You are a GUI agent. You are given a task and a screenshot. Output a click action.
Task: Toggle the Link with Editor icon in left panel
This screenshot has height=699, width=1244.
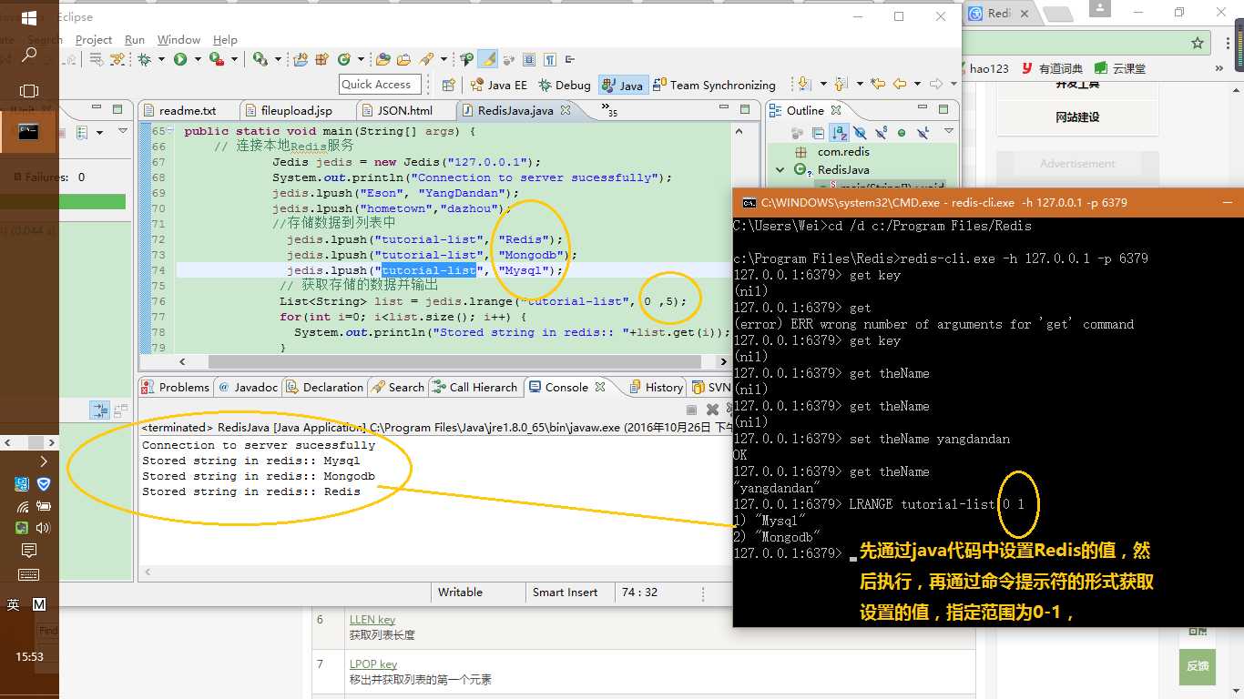pyautogui.click(x=98, y=410)
